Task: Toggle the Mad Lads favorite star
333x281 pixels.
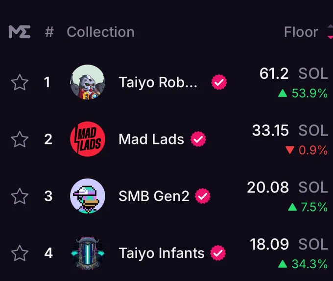Action: [20, 139]
